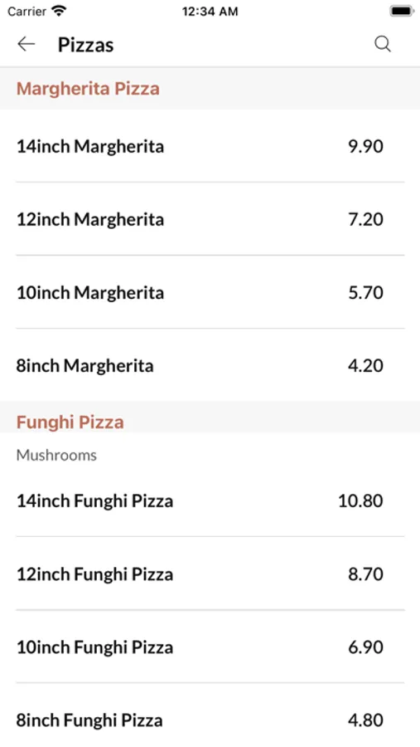Pick the 8inch Funghi Pizza
The height and width of the screenshot is (747, 420).
coord(210,720)
